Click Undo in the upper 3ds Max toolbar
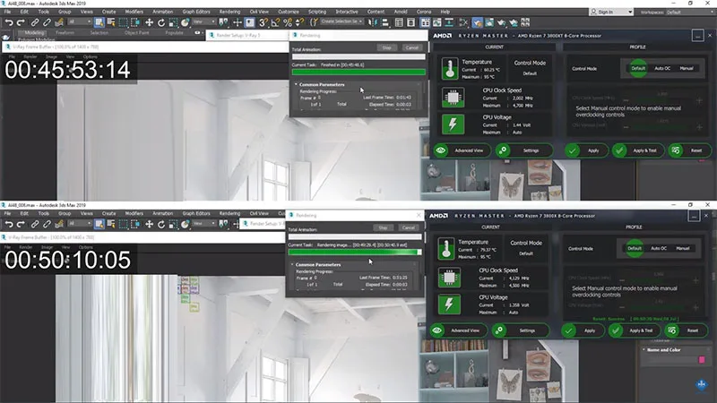 click(9, 21)
